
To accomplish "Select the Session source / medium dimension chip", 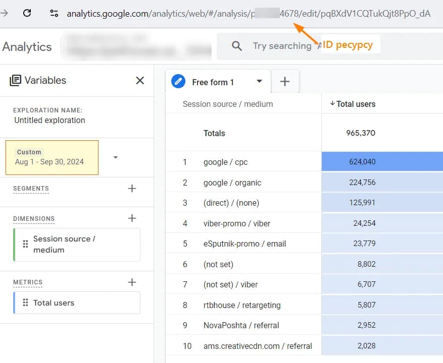I will 77,245.
